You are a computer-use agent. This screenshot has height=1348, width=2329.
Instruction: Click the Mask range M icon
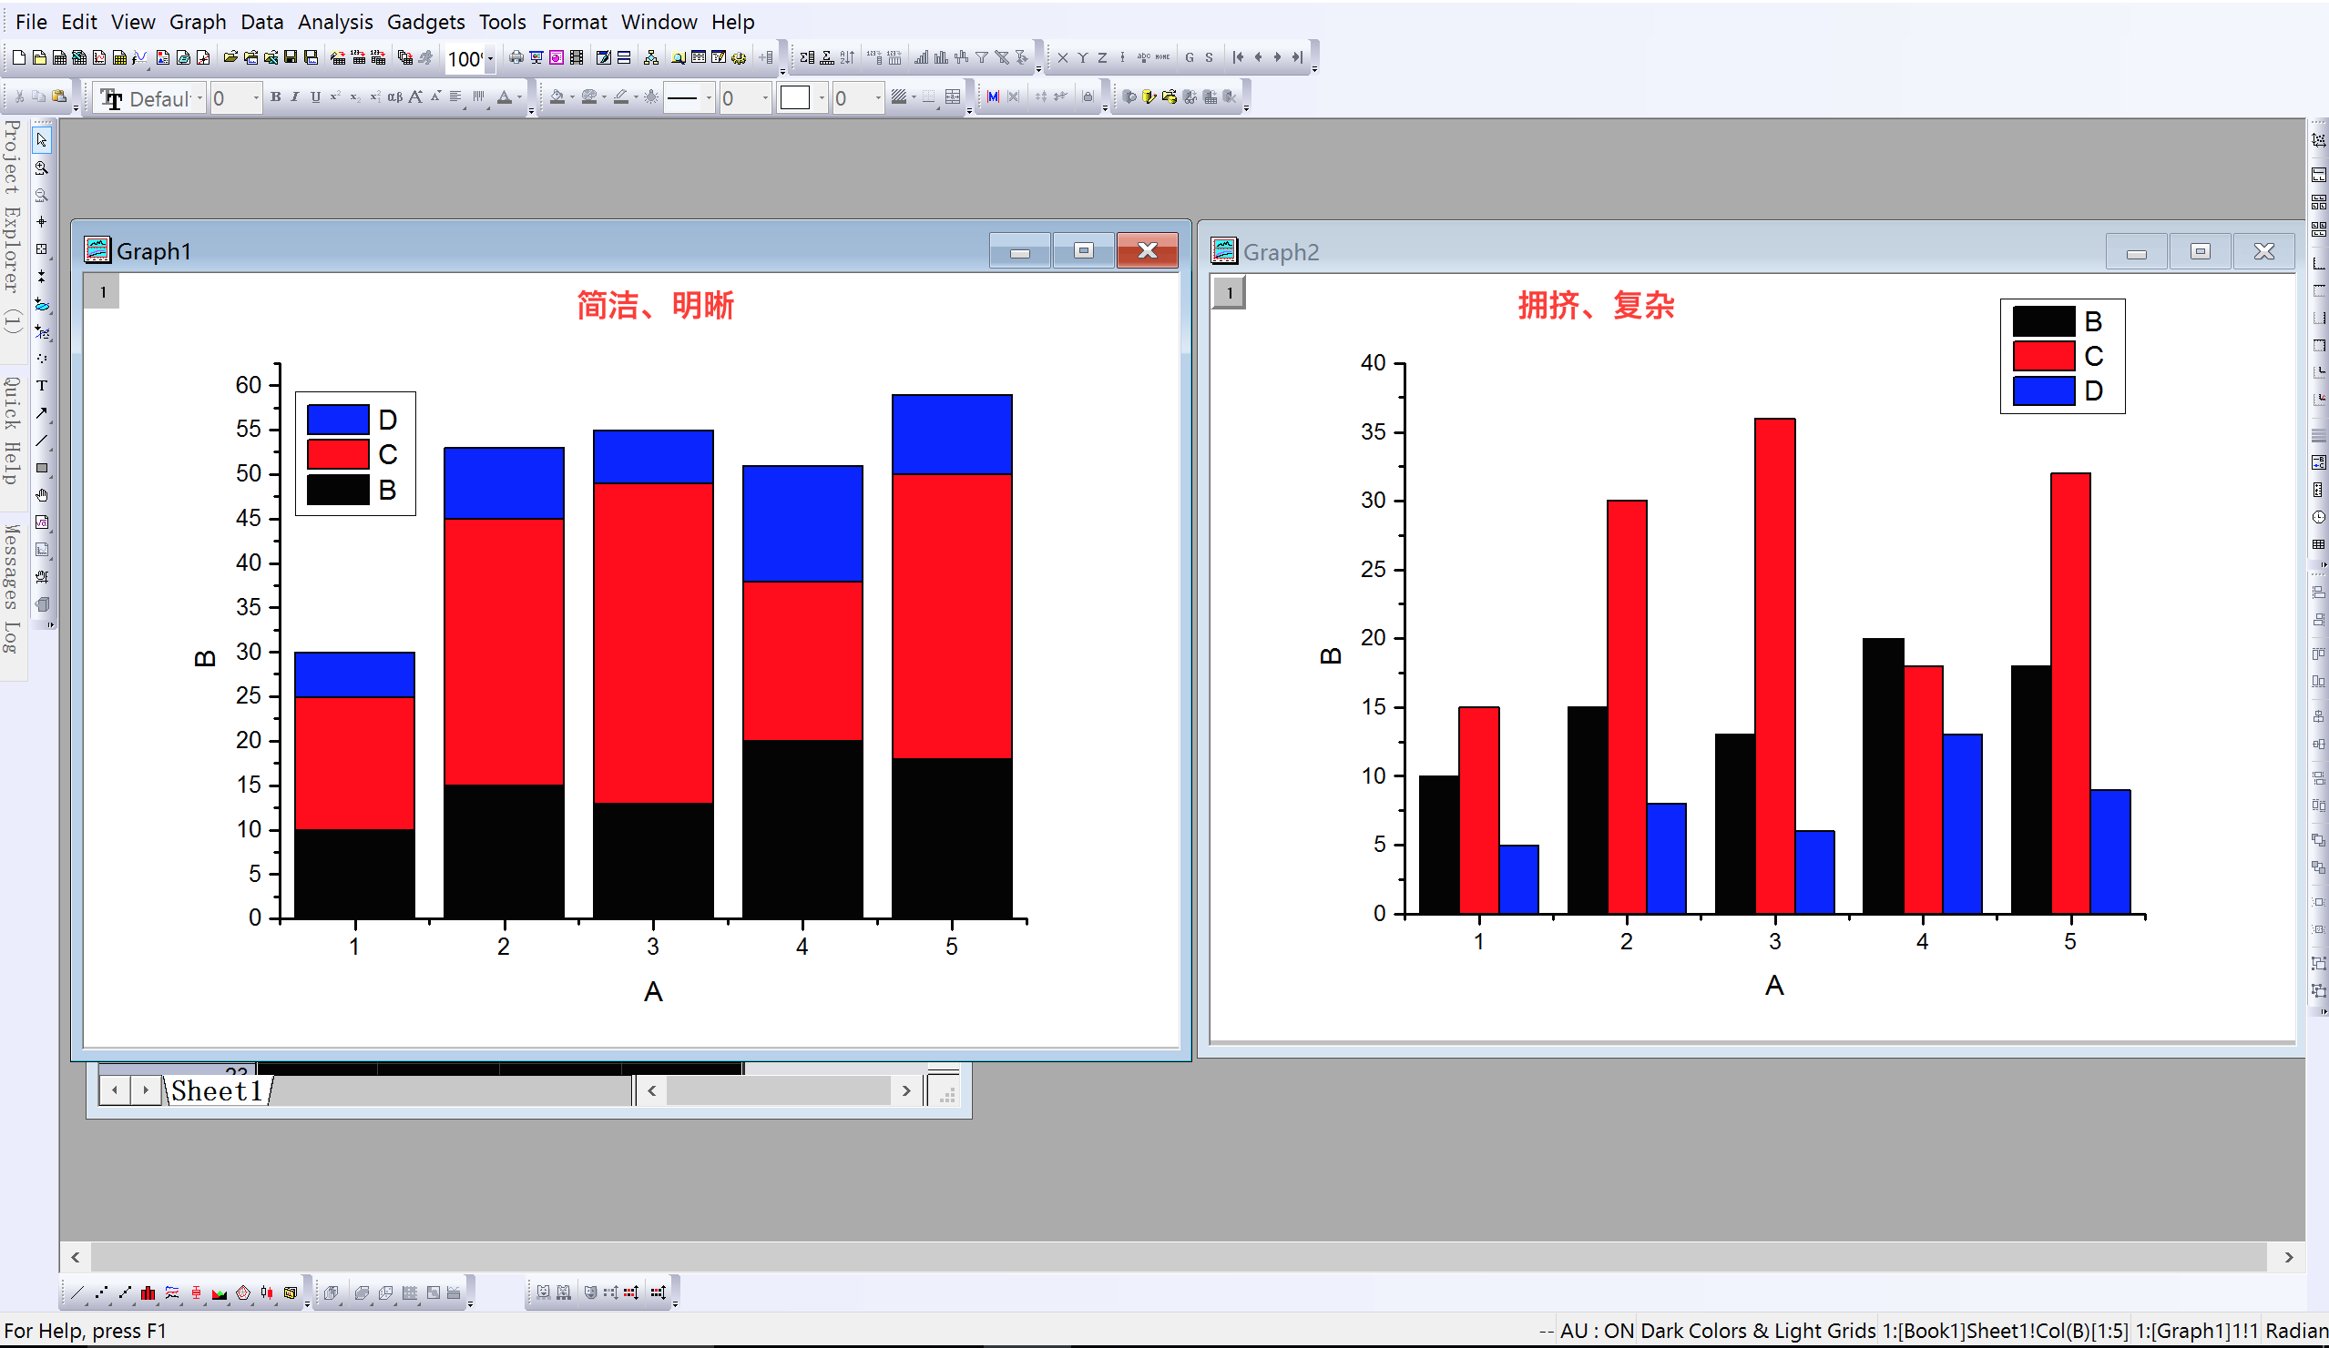click(x=993, y=97)
